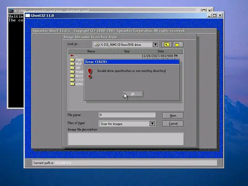Open the Files of type dropdown arrow
Viewport: 248px width, 186px height.
[152, 124]
